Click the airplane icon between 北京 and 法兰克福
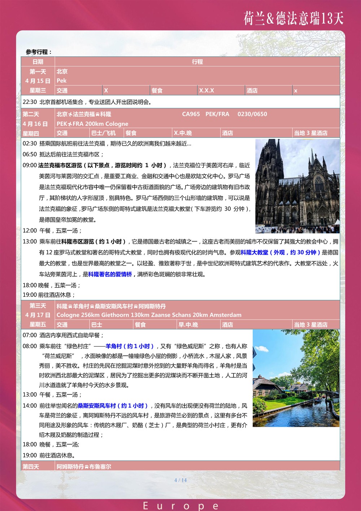This screenshot has height=511, width=361. [70, 114]
